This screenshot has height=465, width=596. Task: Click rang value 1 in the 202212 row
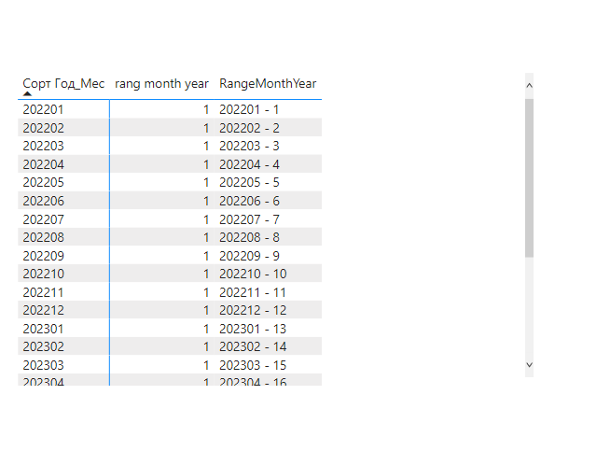pos(206,311)
